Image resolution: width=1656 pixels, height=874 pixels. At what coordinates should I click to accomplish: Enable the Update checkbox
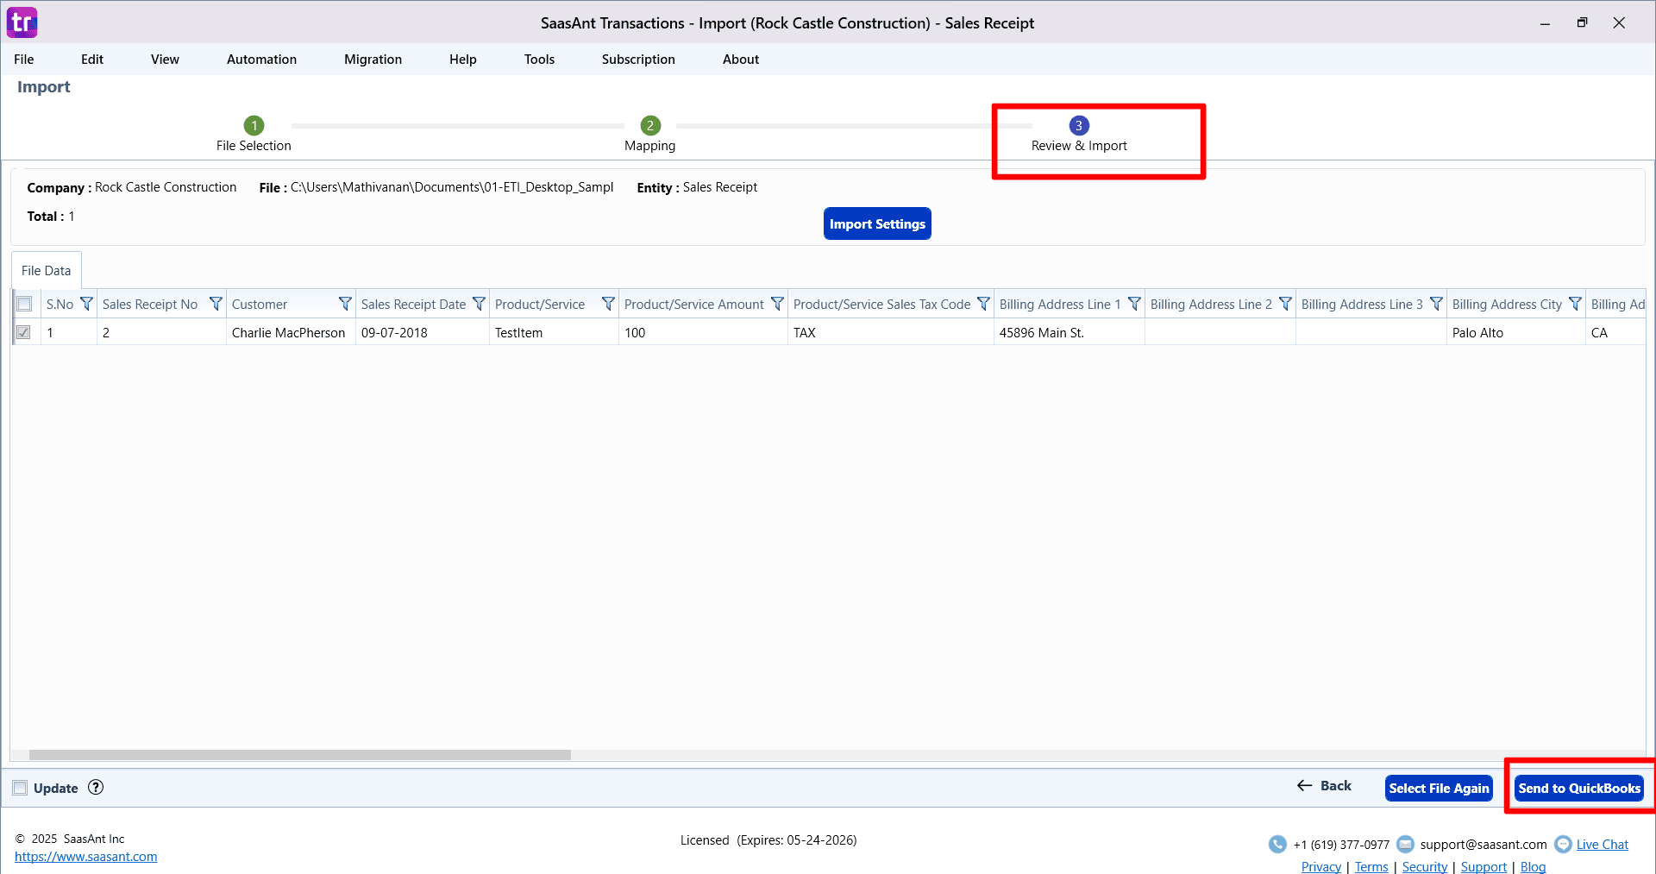tap(20, 788)
